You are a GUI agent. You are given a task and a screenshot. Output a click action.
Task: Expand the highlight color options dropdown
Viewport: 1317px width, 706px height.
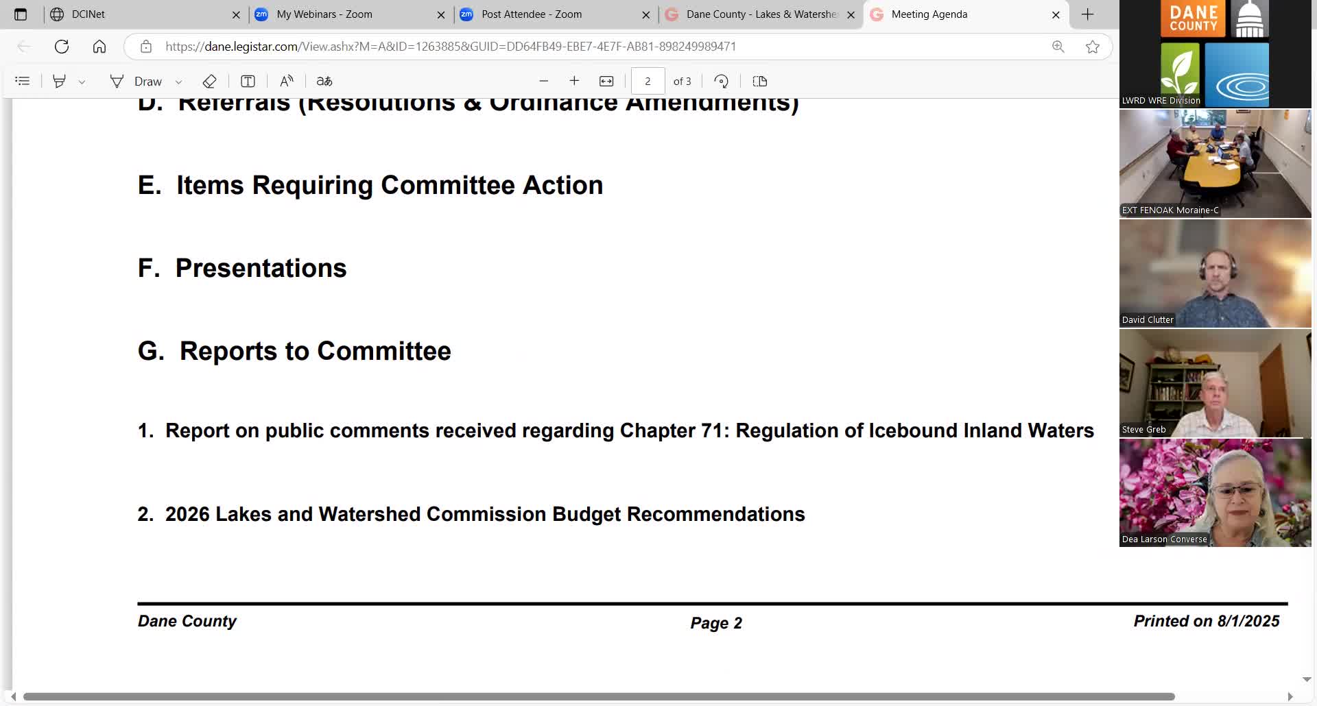(x=82, y=82)
